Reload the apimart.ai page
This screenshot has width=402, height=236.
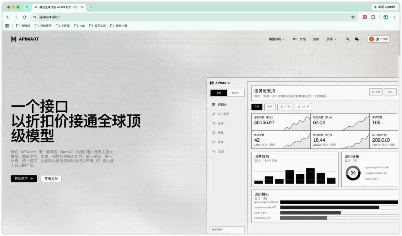click(x=25, y=17)
